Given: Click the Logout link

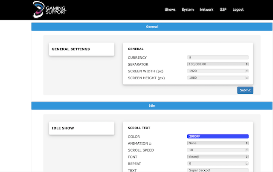Looking at the screenshot, I should pos(238,9).
